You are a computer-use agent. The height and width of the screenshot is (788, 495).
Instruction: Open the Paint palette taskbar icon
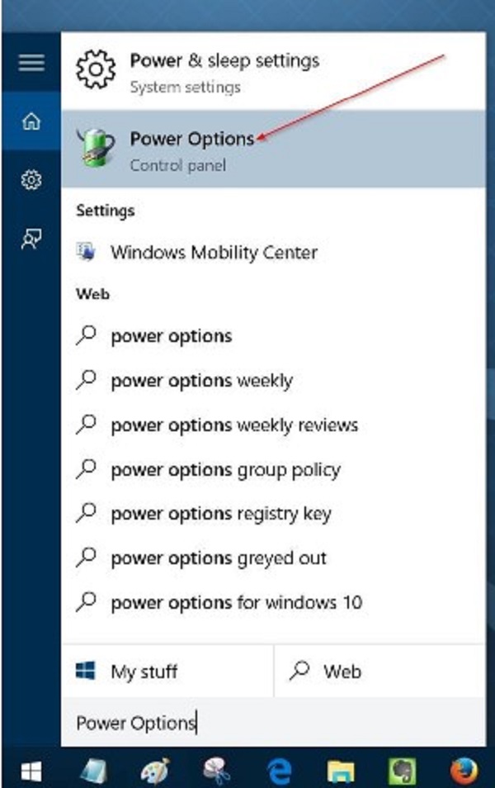coord(154,769)
